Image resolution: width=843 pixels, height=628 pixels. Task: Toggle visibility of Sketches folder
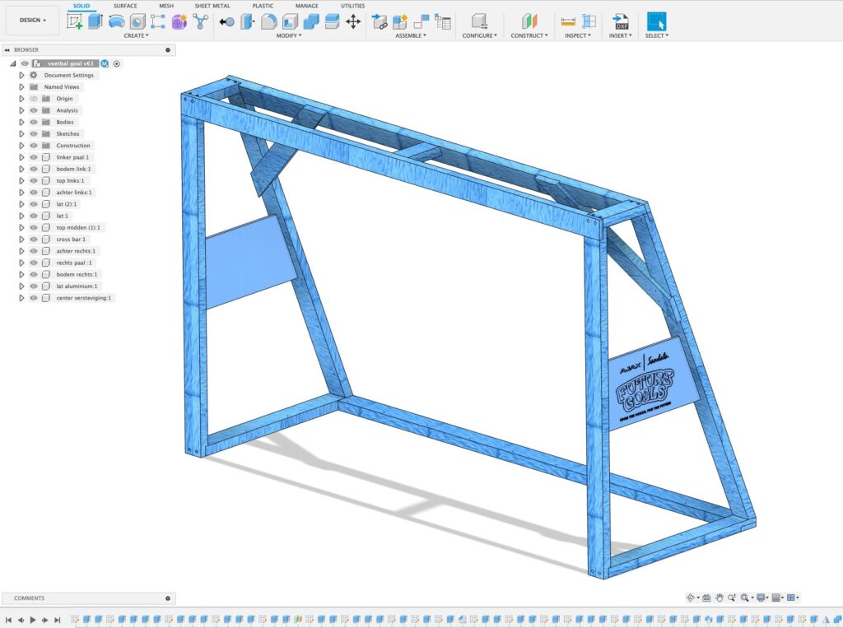(34, 134)
